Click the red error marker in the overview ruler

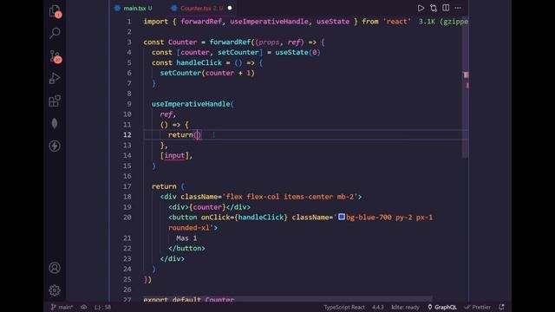pos(466,75)
